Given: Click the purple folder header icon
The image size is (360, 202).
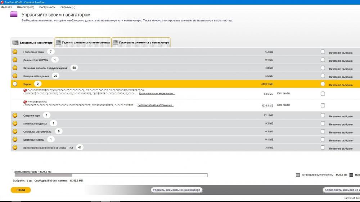Looking at the screenshot, I should (x=14, y=14).
